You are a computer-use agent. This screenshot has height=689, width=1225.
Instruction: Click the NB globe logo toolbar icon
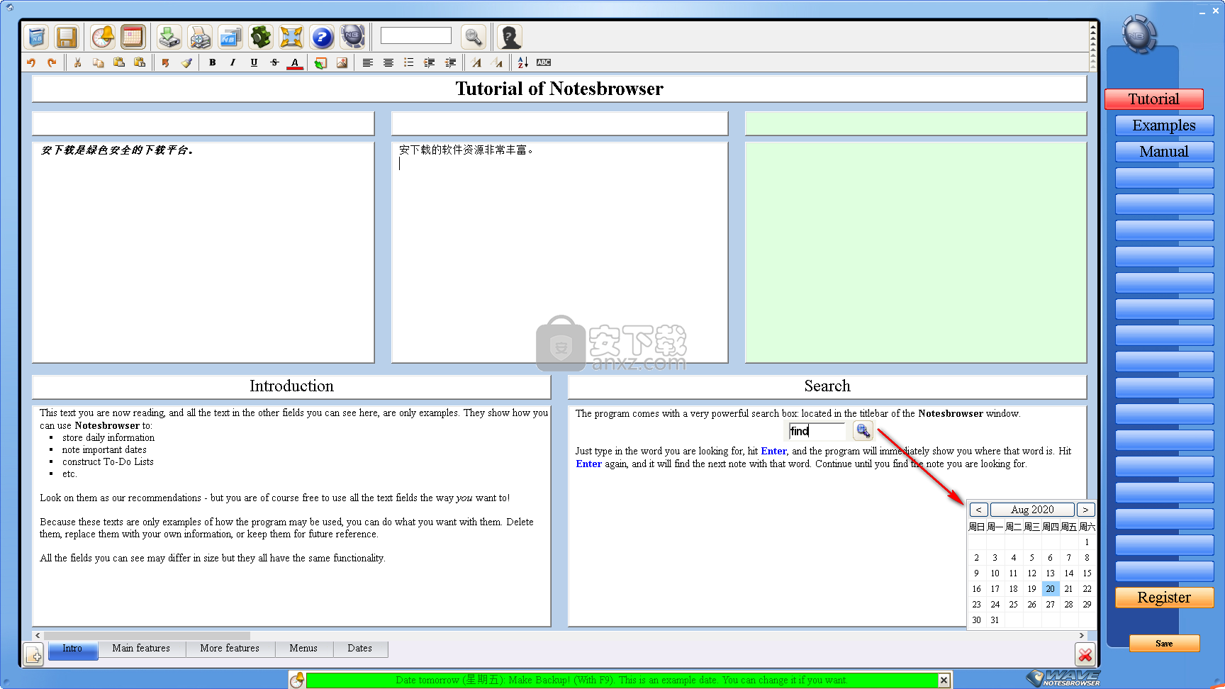pyautogui.click(x=352, y=37)
